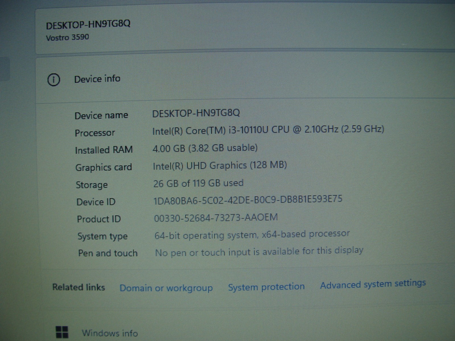The width and height of the screenshot is (455, 341).
Task: Click the Device ID label
Action: pos(96,202)
